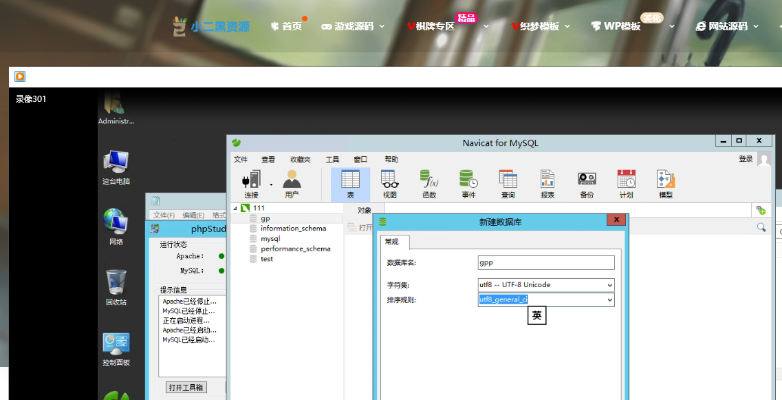Select the 这台电脑 desktop icon
This screenshot has height=400, width=782.
coord(116,168)
